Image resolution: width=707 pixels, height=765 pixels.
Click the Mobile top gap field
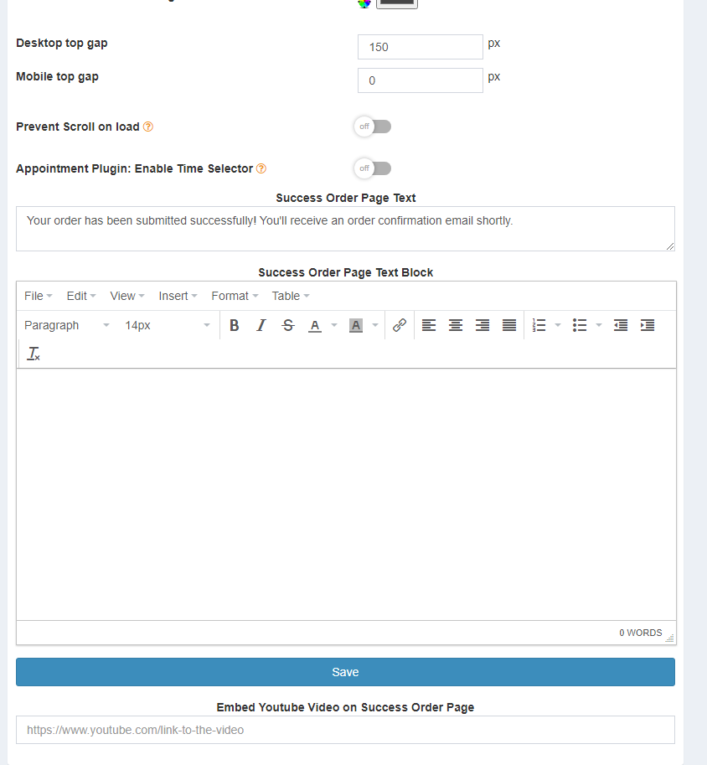(x=421, y=80)
